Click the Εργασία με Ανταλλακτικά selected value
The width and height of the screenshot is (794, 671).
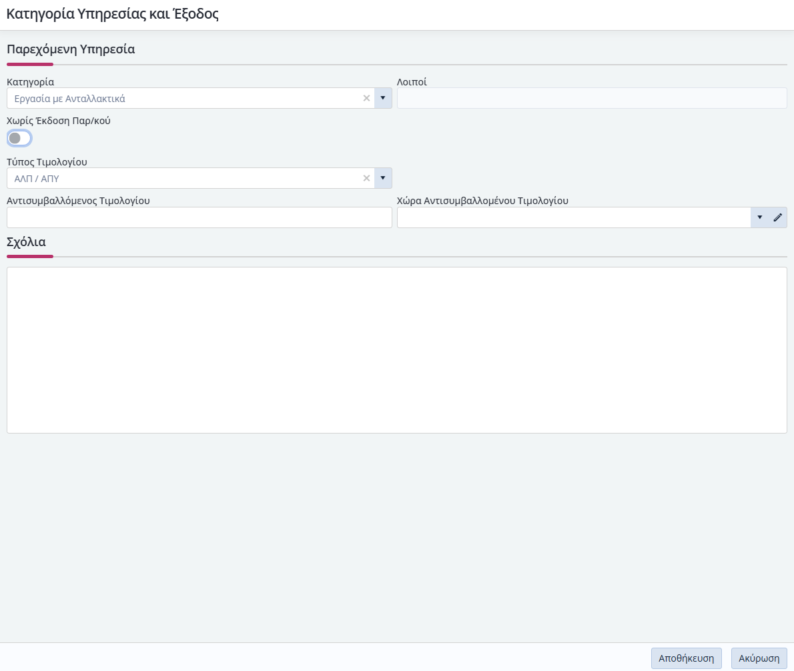pyautogui.click(x=70, y=99)
